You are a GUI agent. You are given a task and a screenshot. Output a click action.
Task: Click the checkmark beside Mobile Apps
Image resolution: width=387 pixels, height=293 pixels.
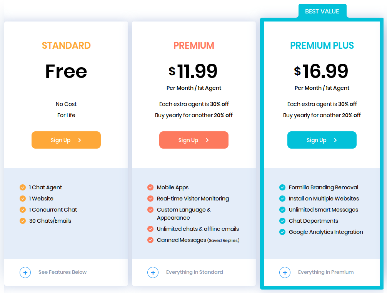tap(150, 187)
